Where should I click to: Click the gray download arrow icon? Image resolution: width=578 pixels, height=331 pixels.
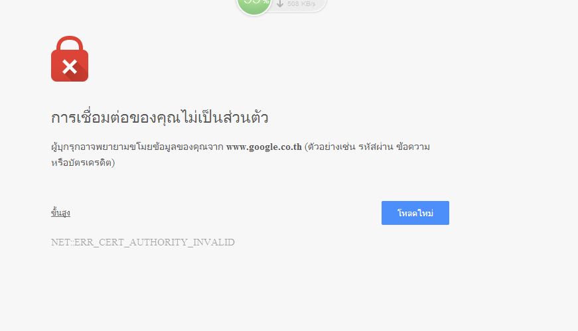(x=280, y=4)
